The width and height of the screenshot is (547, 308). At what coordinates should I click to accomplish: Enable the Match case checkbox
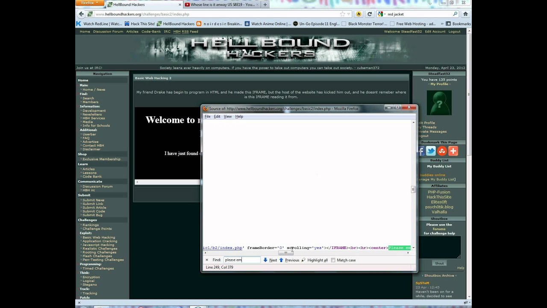(333, 260)
